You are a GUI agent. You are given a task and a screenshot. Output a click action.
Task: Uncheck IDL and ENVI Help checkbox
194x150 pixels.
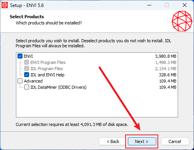pos(26,75)
